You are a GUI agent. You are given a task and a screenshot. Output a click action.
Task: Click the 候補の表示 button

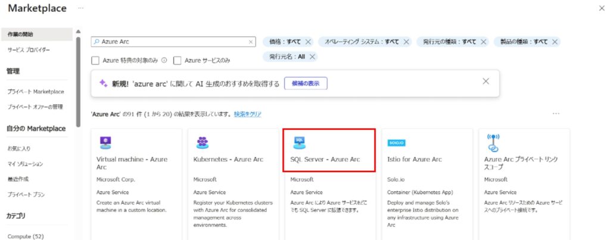pyautogui.click(x=306, y=83)
